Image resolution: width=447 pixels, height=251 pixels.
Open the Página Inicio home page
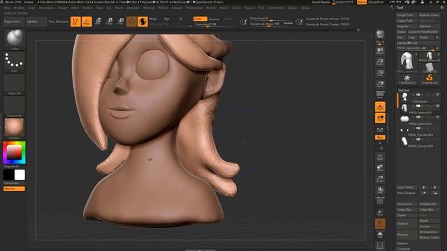(x=14, y=22)
